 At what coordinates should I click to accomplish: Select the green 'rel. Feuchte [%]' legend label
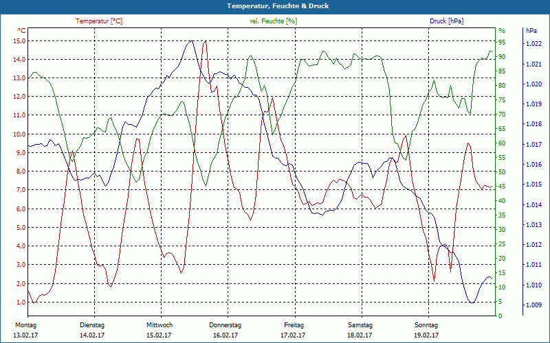point(274,21)
